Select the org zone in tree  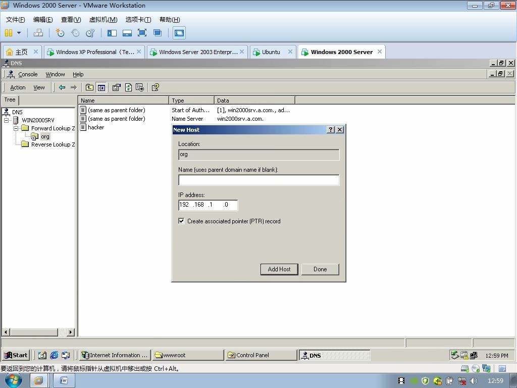[x=45, y=136]
